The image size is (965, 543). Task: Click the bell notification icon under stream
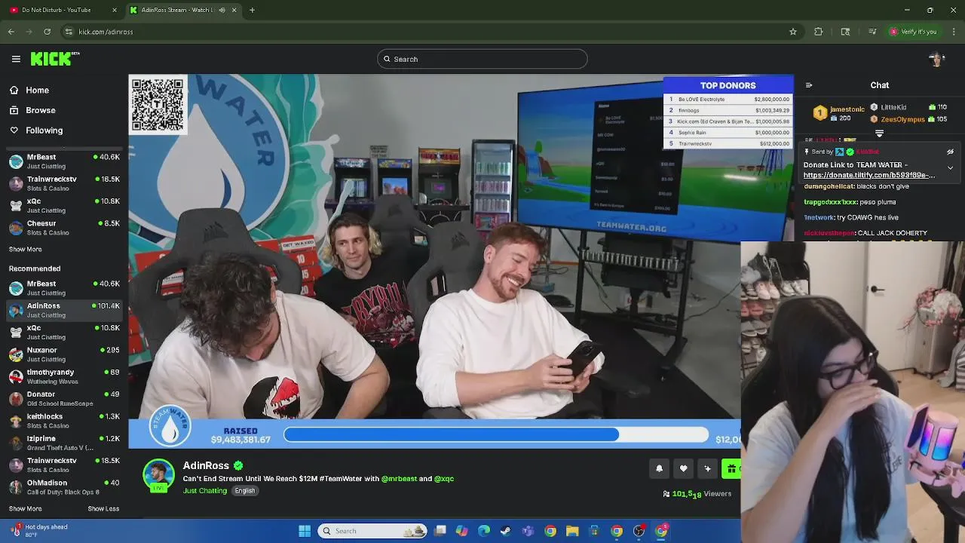click(x=659, y=468)
